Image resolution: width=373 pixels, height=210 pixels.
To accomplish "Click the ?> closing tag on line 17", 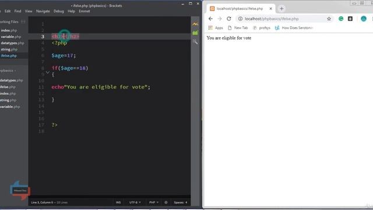I will pos(54,125).
